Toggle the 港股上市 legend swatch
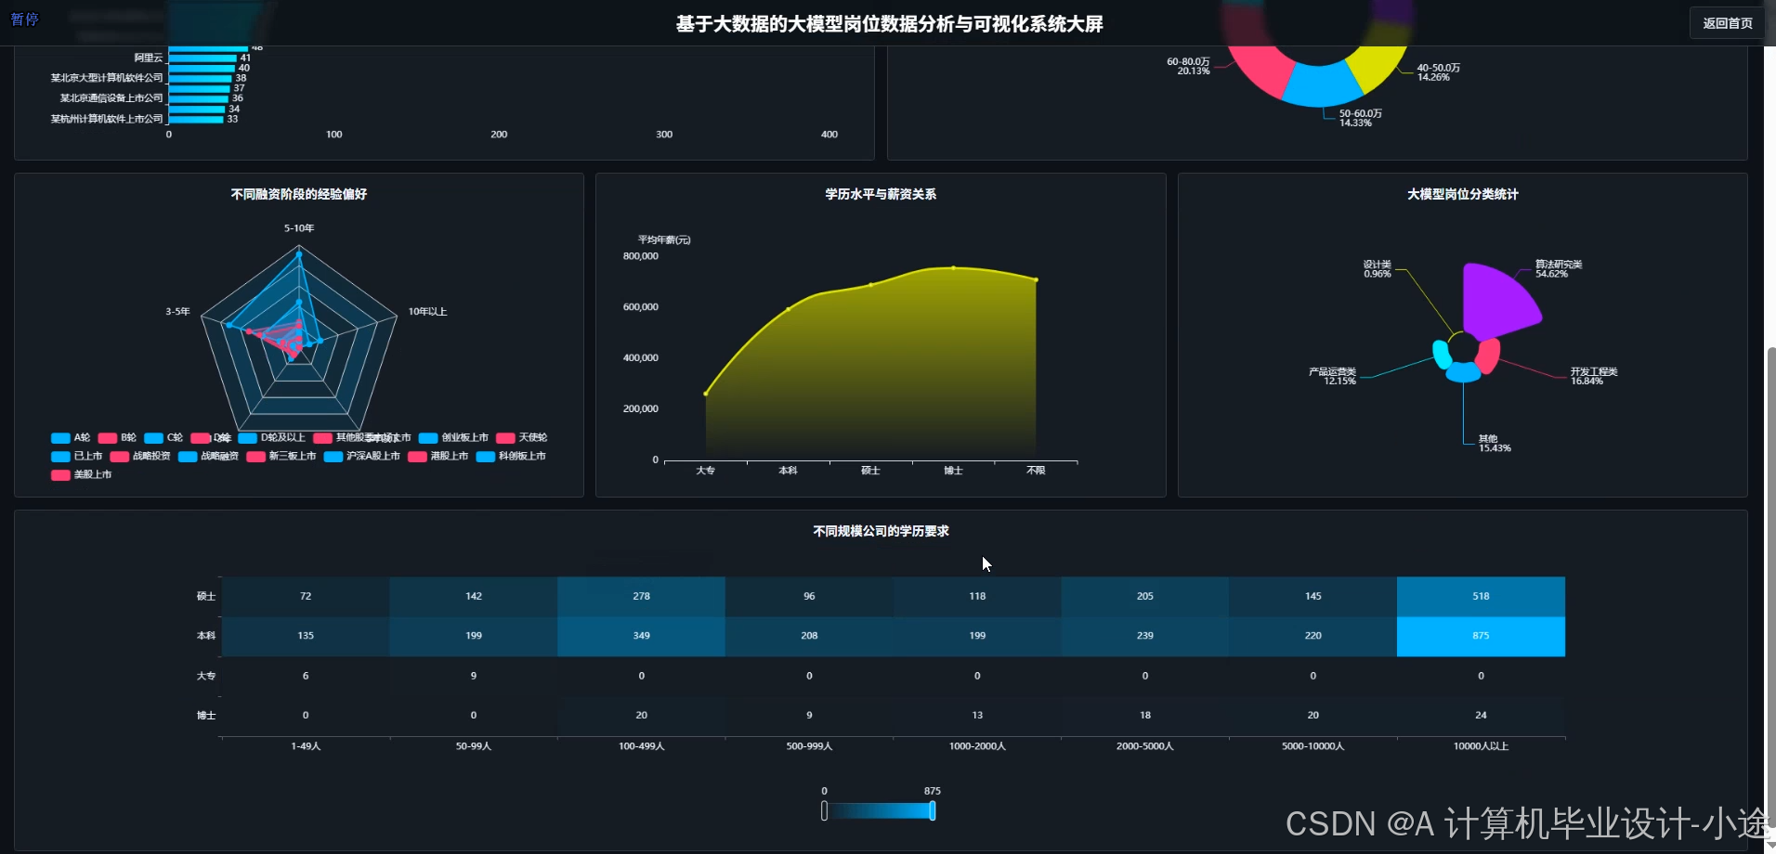This screenshot has height=854, width=1776. pos(417,456)
